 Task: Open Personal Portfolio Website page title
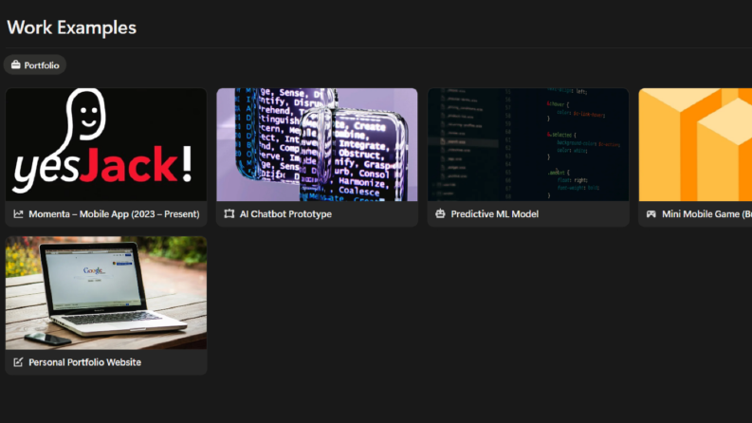tap(85, 362)
